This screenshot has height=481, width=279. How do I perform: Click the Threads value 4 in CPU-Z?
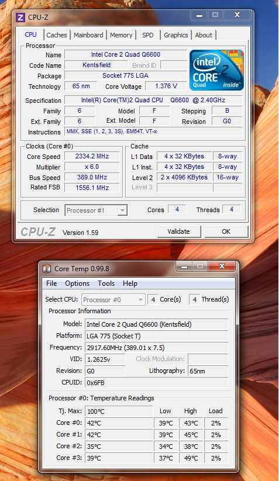(232, 209)
